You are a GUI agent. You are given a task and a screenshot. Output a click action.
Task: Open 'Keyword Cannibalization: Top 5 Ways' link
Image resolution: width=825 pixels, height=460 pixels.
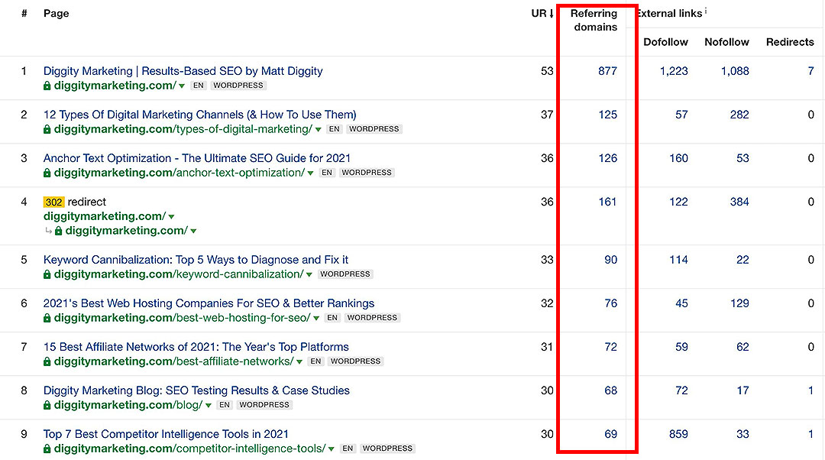pyautogui.click(x=196, y=260)
